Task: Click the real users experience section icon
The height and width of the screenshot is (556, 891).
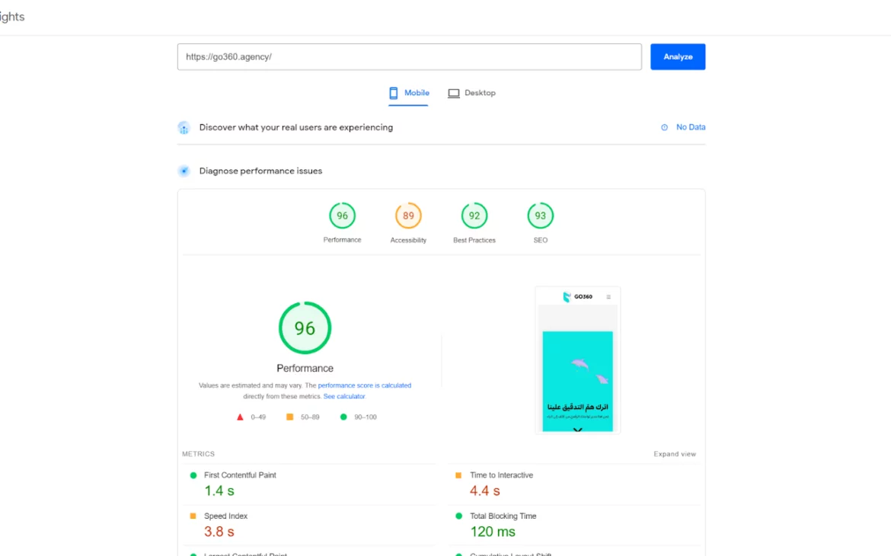Action: 184,128
